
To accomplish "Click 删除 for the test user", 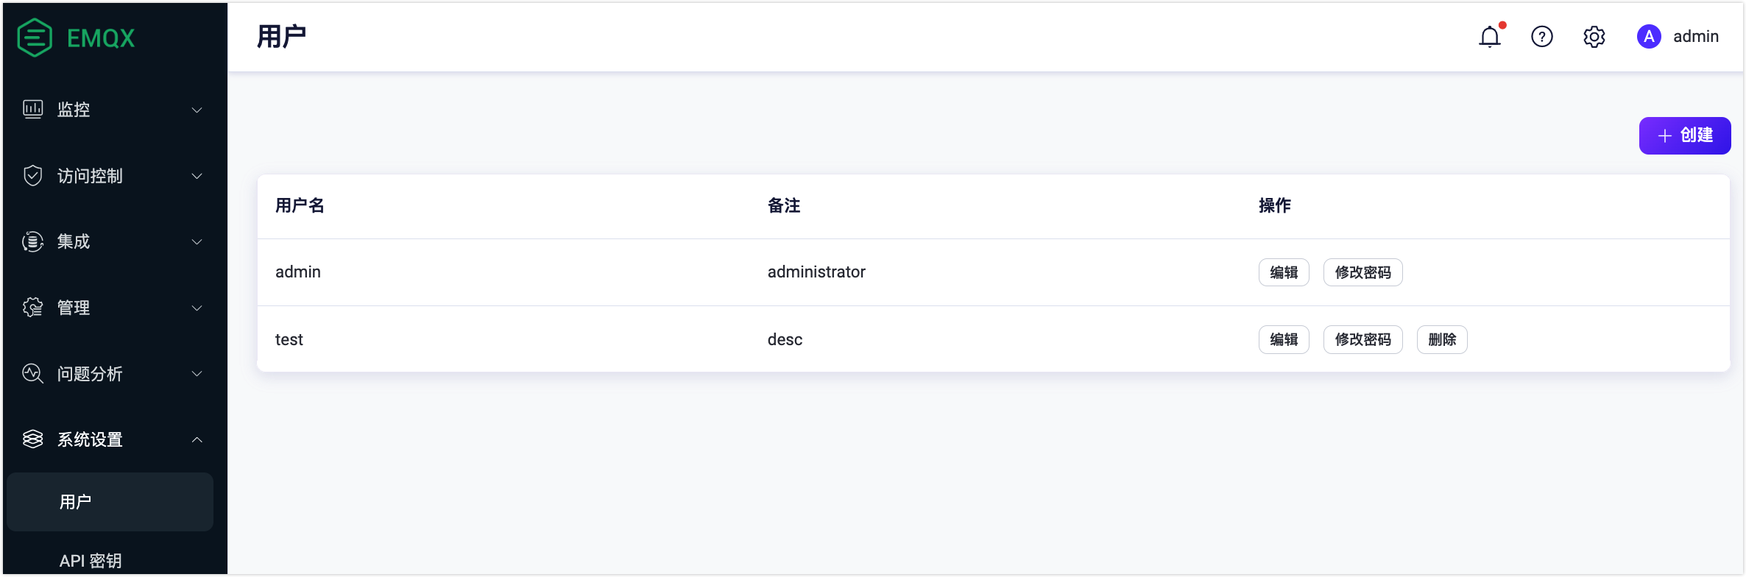I will tap(1442, 340).
